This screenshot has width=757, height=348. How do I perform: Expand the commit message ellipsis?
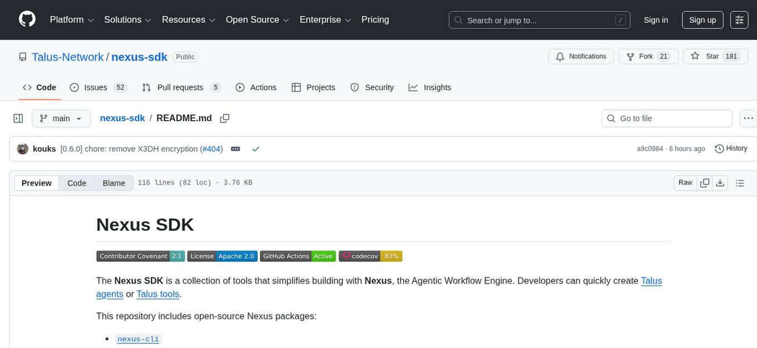235,148
